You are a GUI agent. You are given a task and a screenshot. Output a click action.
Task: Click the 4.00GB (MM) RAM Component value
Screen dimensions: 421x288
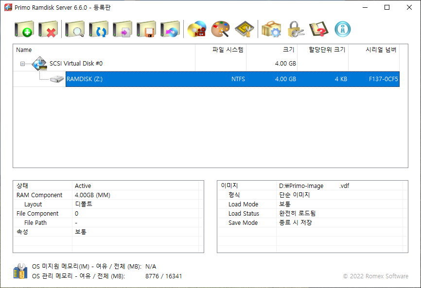(x=92, y=195)
